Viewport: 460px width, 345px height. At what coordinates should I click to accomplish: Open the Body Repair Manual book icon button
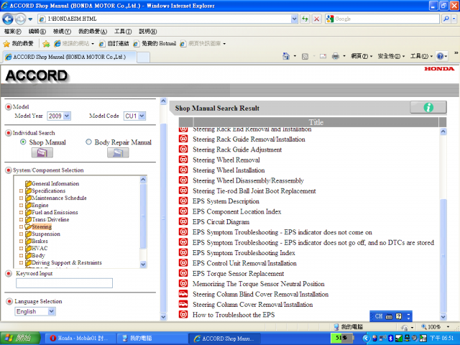(x=118, y=152)
